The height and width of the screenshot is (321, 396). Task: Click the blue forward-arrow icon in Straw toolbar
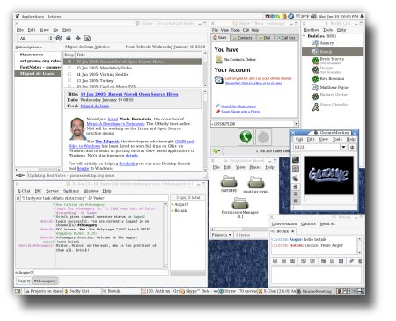pos(69,38)
